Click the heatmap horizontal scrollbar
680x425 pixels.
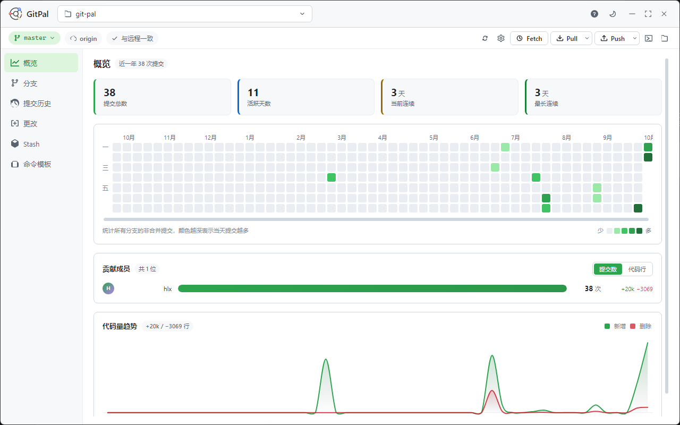coord(376,219)
